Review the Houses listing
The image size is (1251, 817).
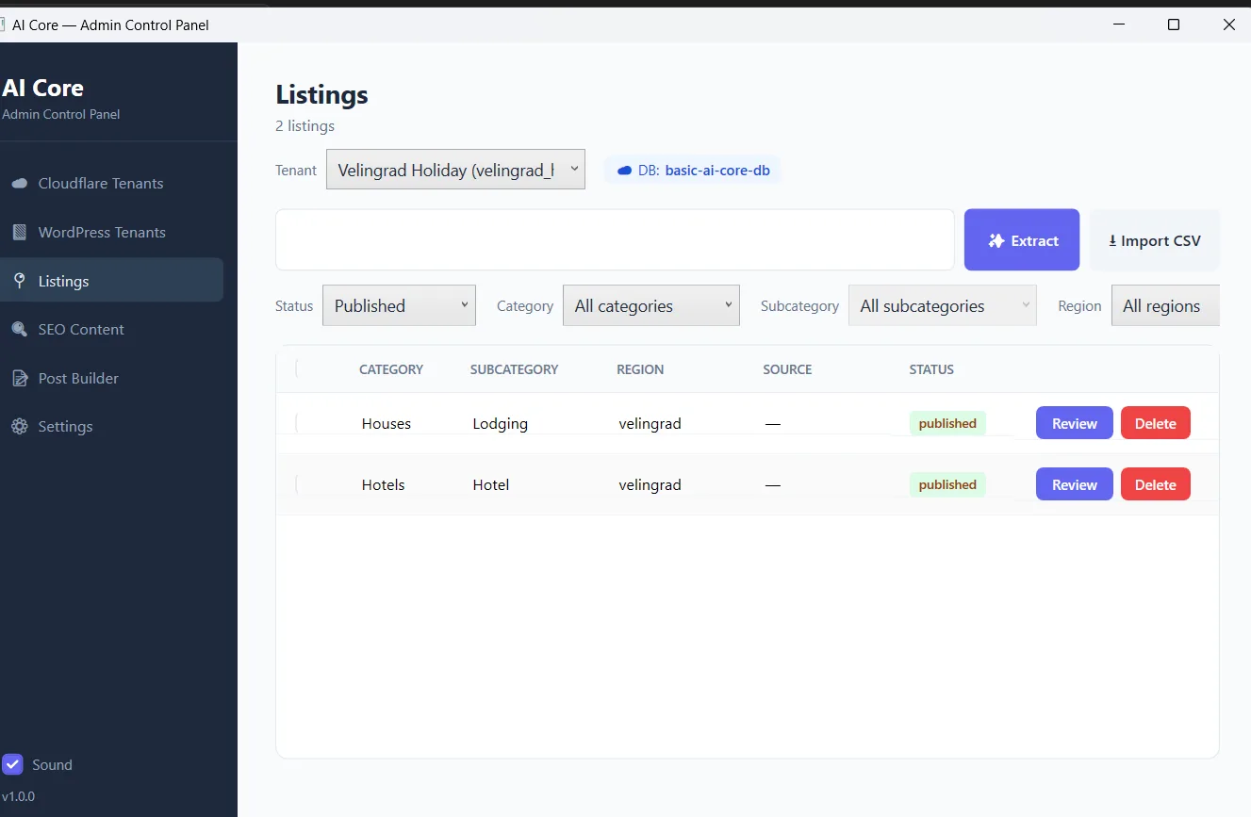(x=1074, y=423)
